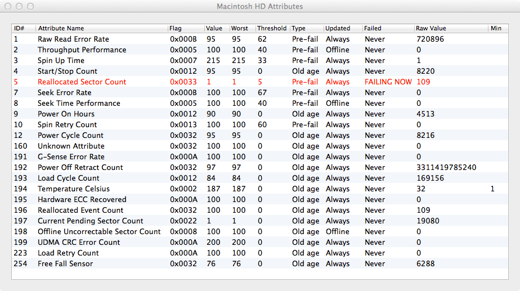Viewport: 520px width, 291px height.
Task: Select the Free Fall Sensor row
Action: (260, 264)
